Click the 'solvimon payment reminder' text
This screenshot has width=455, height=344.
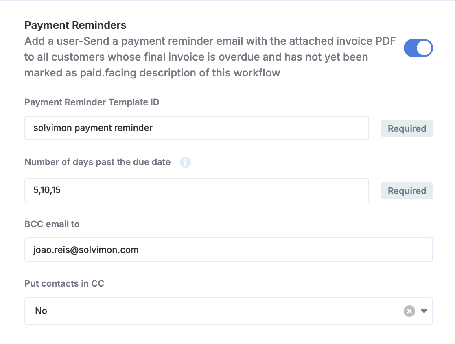click(93, 128)
